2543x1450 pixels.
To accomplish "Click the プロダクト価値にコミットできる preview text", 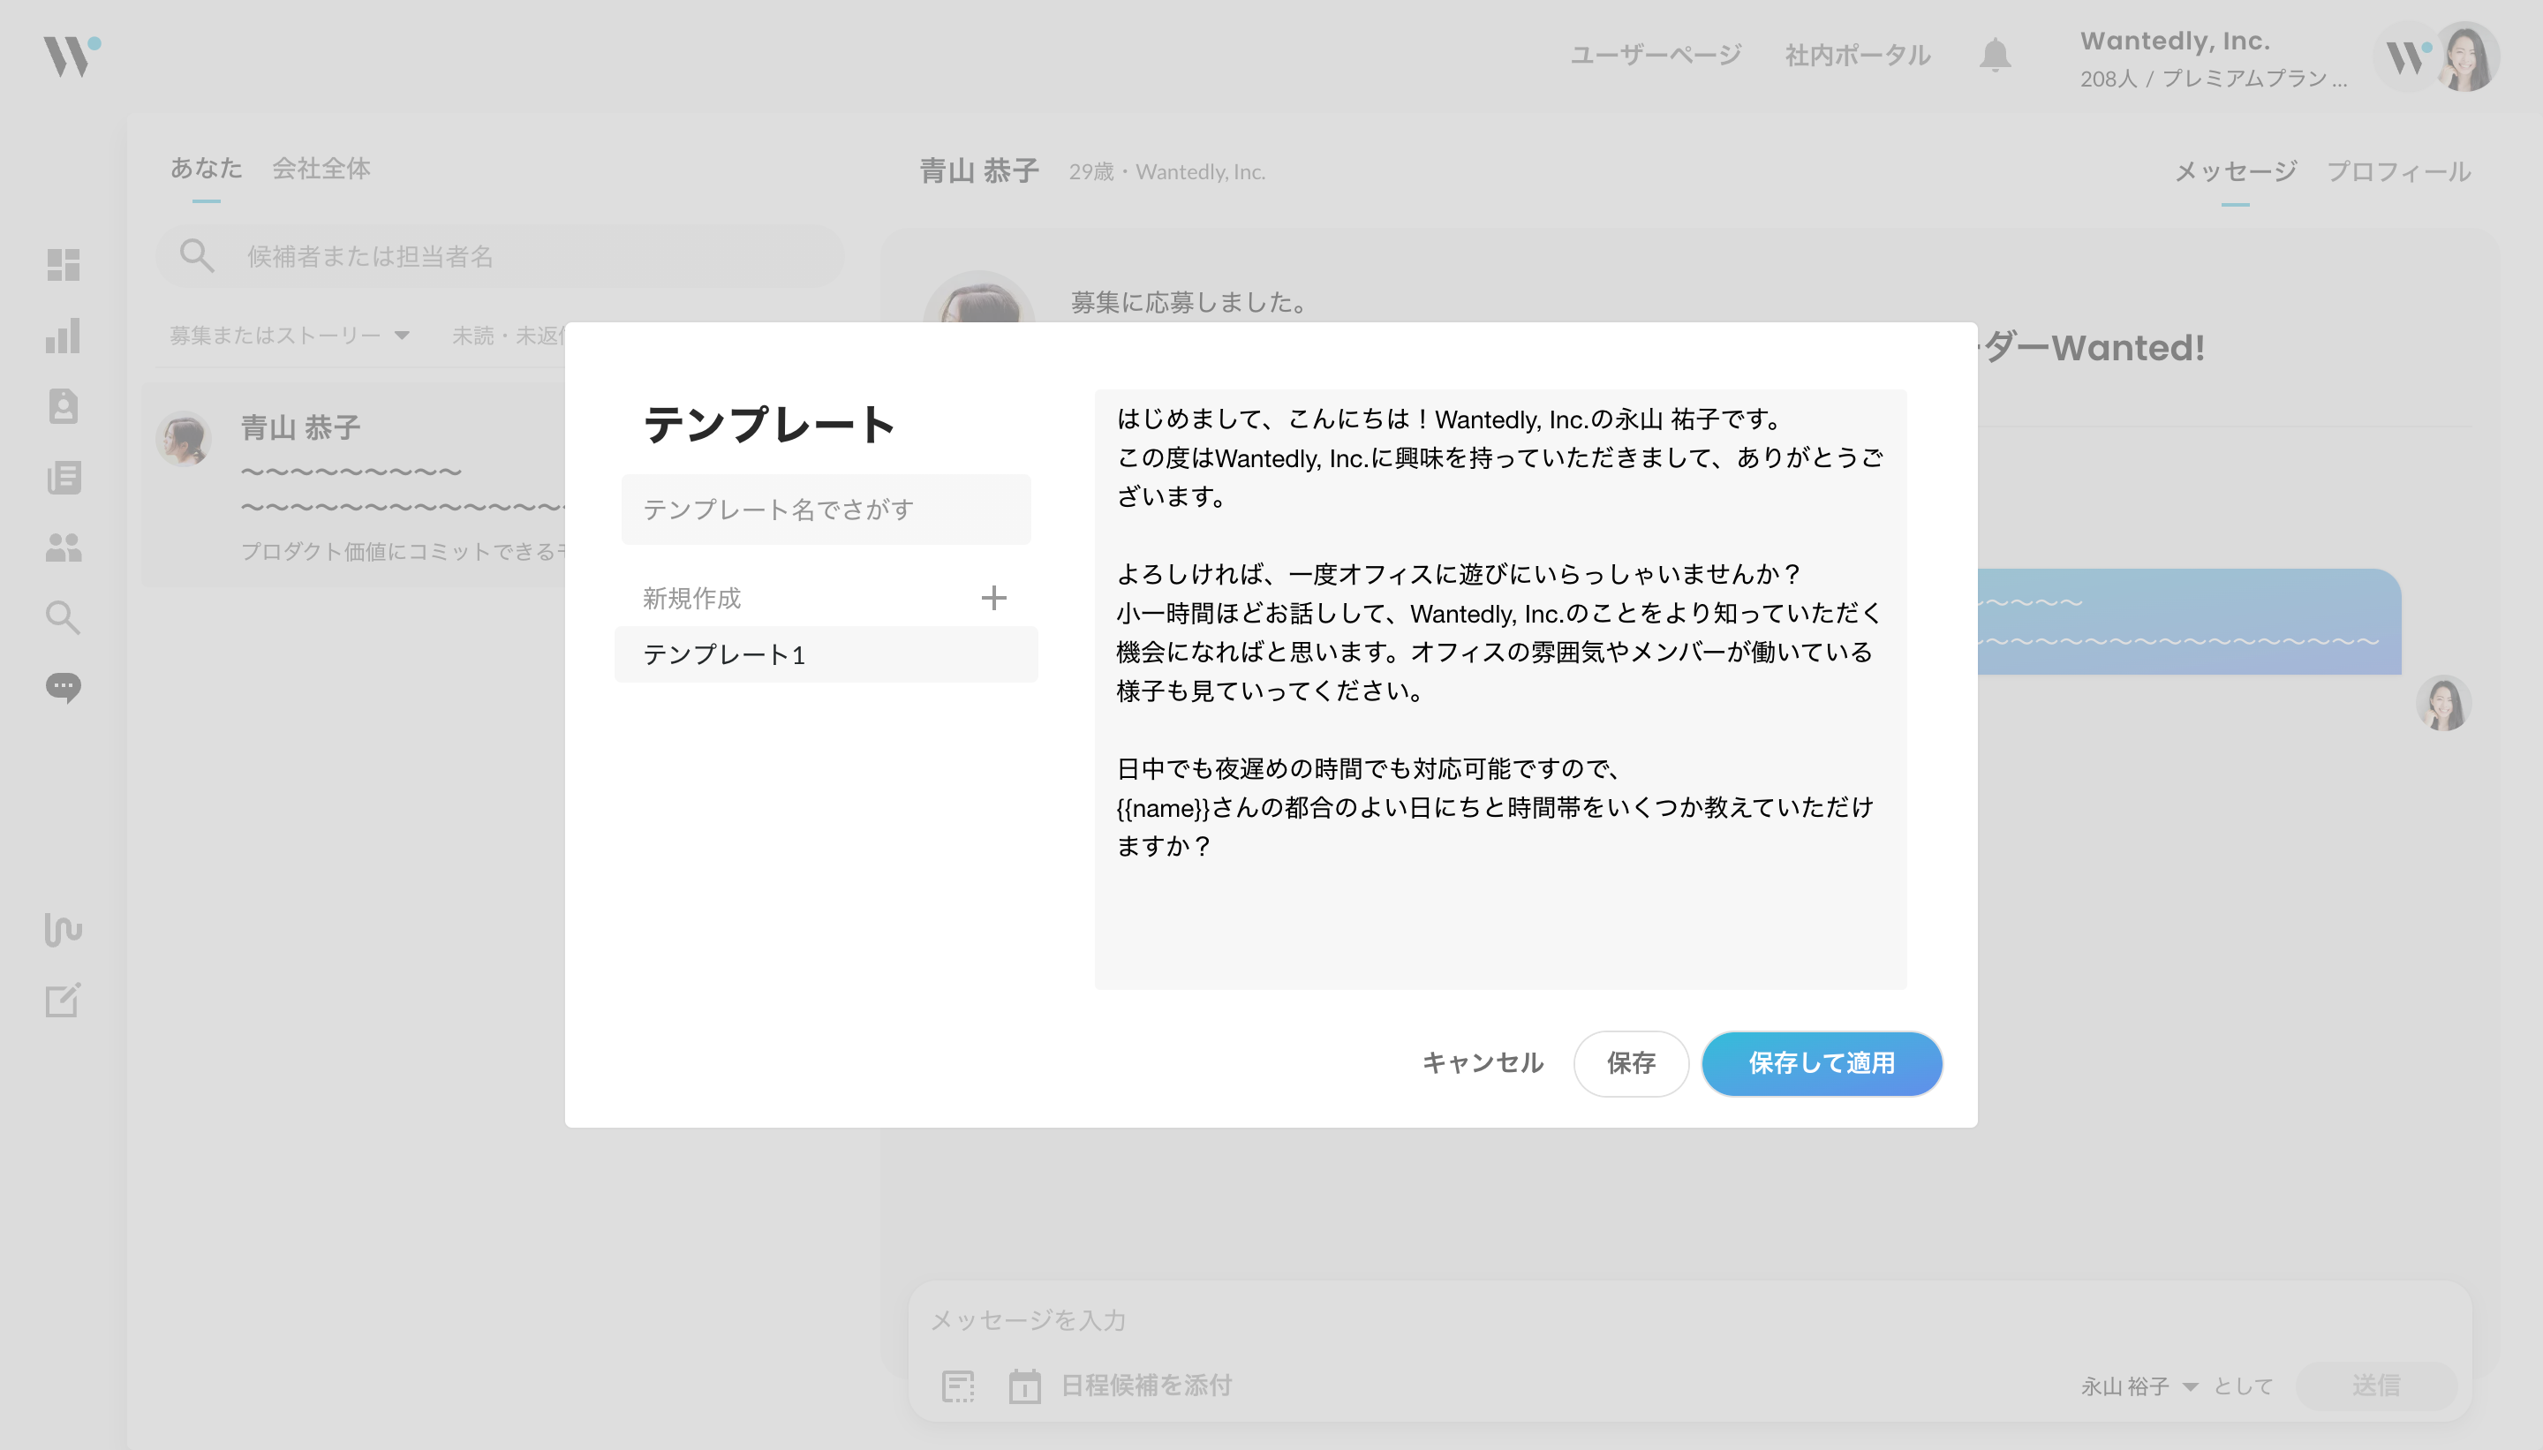I will [x=403, y=552].
